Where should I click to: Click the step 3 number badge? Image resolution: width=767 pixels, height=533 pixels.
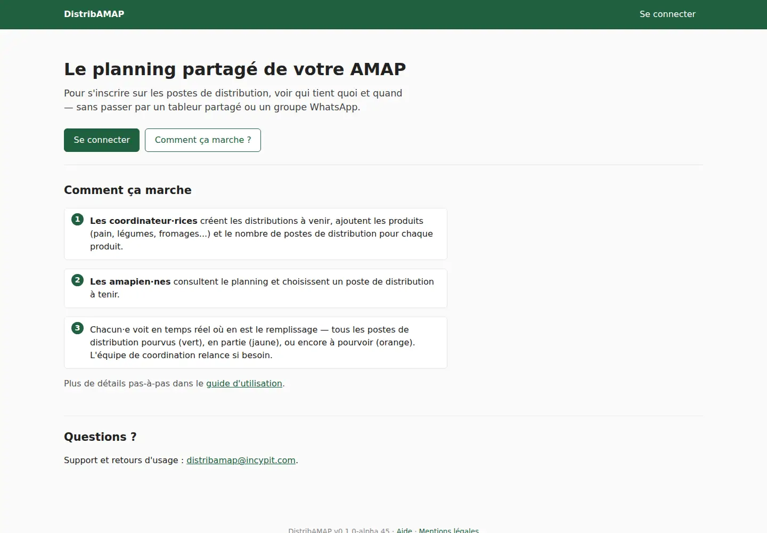coord(77,328)
